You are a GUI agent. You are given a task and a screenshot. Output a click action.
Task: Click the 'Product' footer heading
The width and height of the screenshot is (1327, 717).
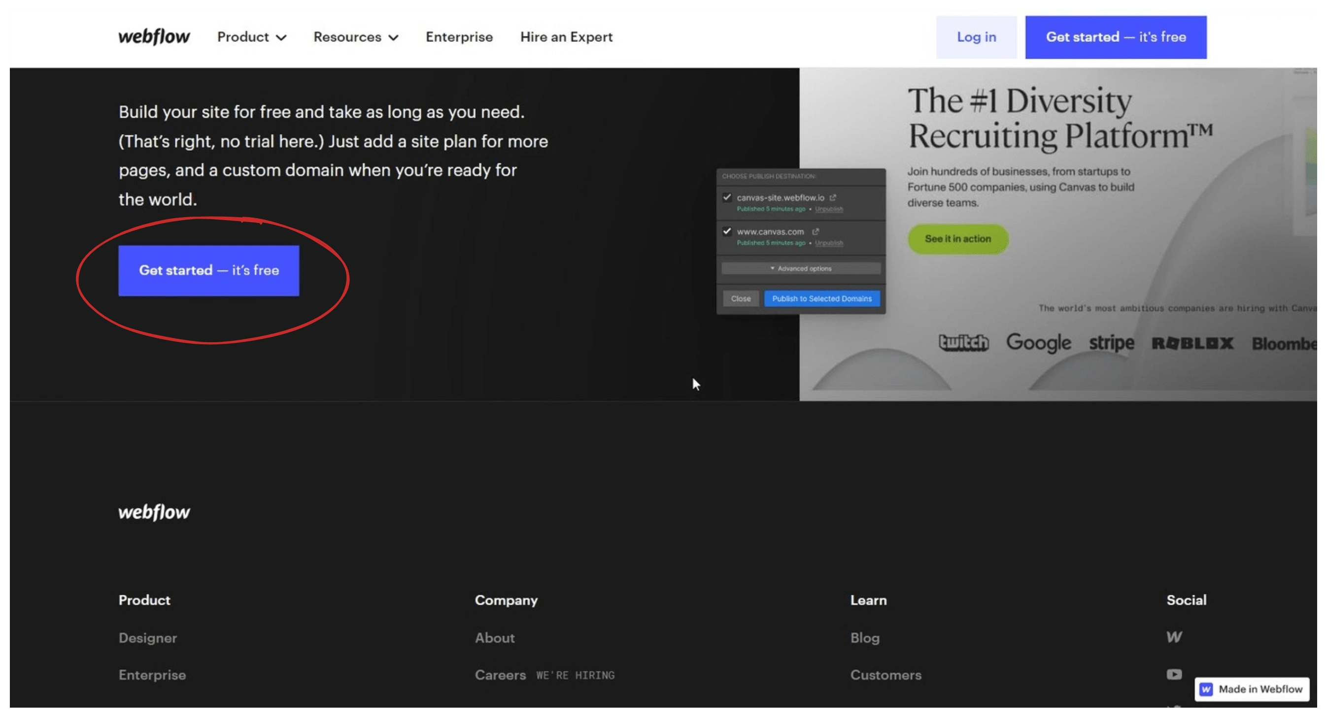[144, 600]
